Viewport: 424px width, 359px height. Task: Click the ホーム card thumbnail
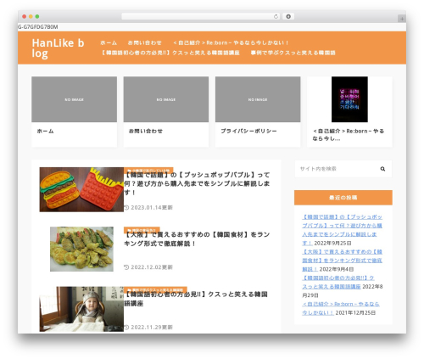click(74, 99)
